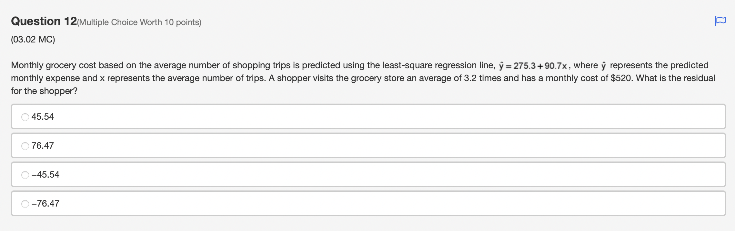Click the Question 12 heading
735x231 pixels.
[42, 21]
